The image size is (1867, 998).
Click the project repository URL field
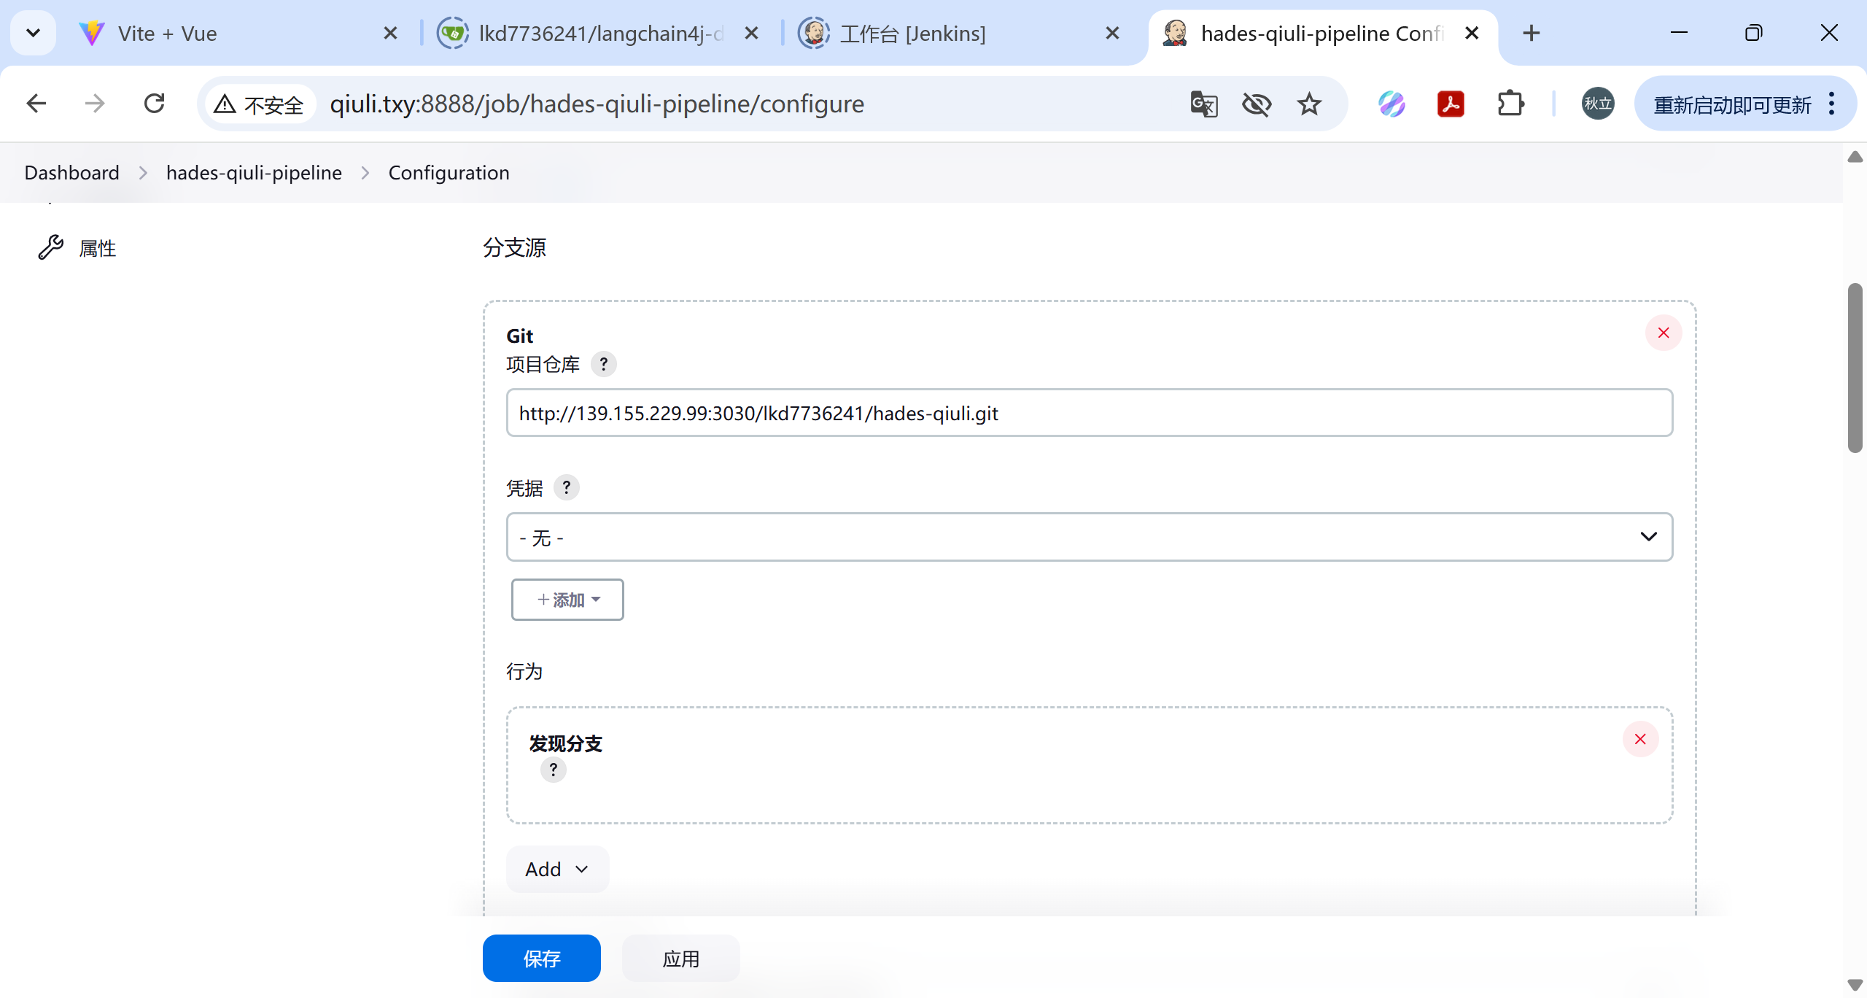tap(1089, 413)
